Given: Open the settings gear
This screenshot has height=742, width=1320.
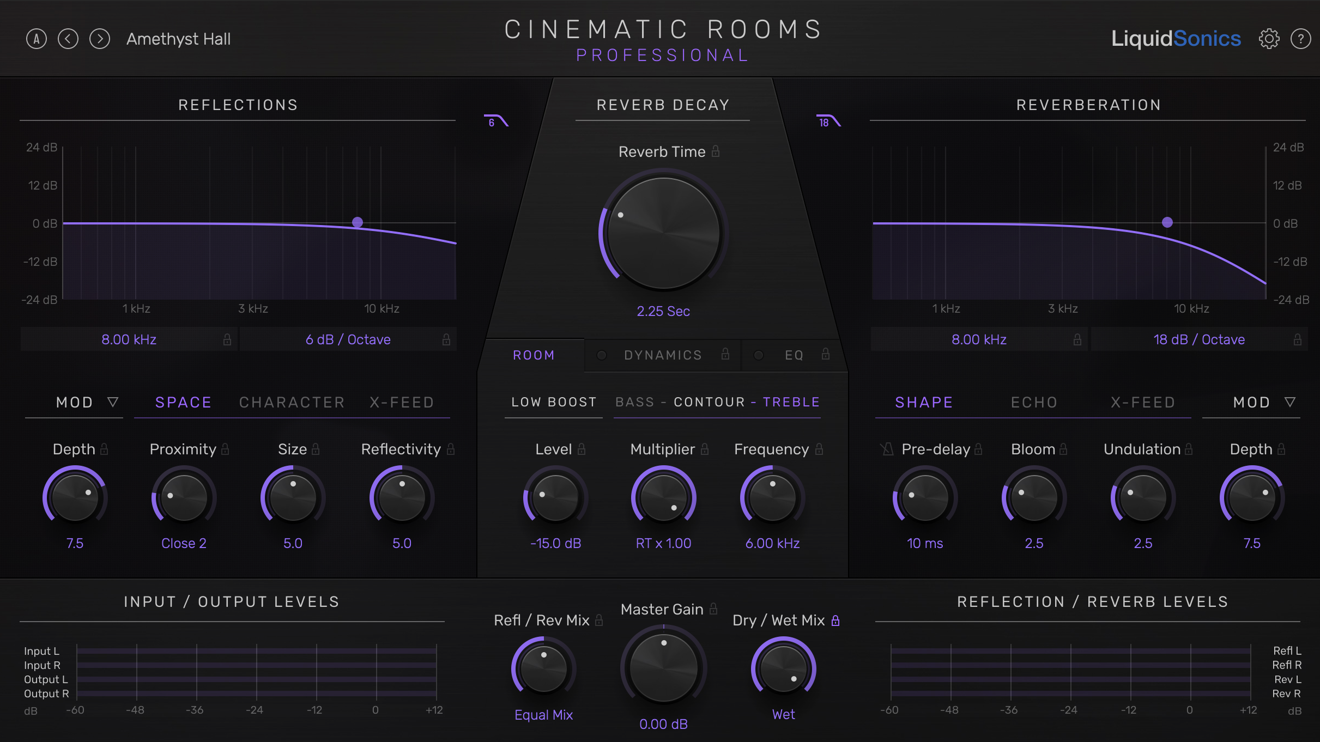Looking at the screenshot, I should pyautogui.click(x=1269, y=39).
